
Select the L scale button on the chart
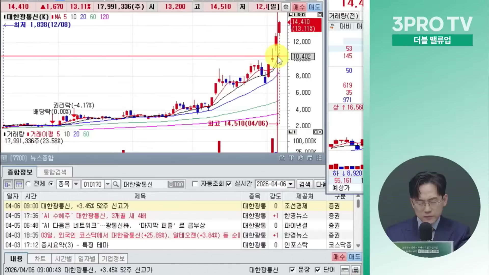coord(291,15)
